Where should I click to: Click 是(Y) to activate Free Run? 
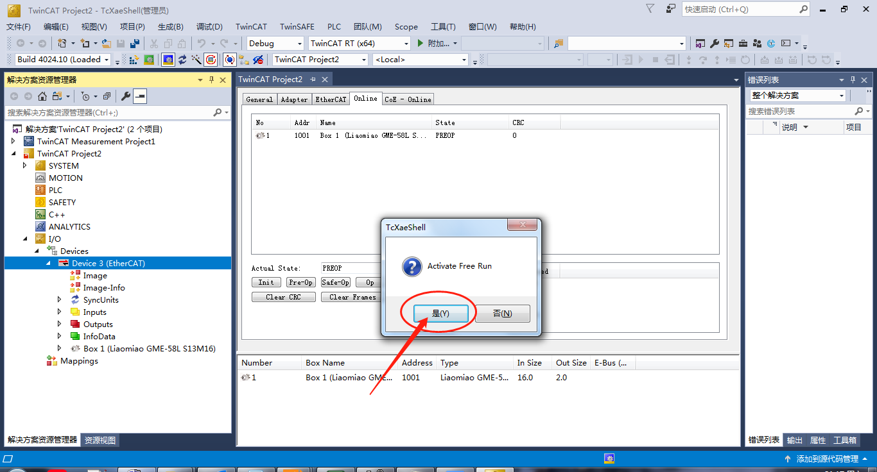pos(440,314)
